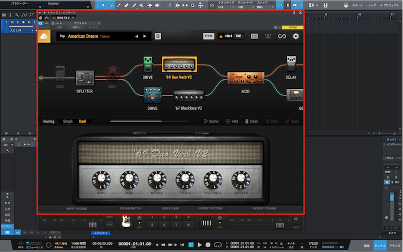
Task: Select the arrow tool in Studio One toolbar
Action: coord(103,5)
